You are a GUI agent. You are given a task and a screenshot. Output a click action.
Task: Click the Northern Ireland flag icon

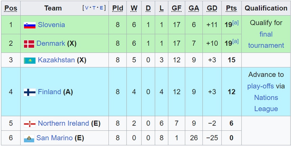30,124
